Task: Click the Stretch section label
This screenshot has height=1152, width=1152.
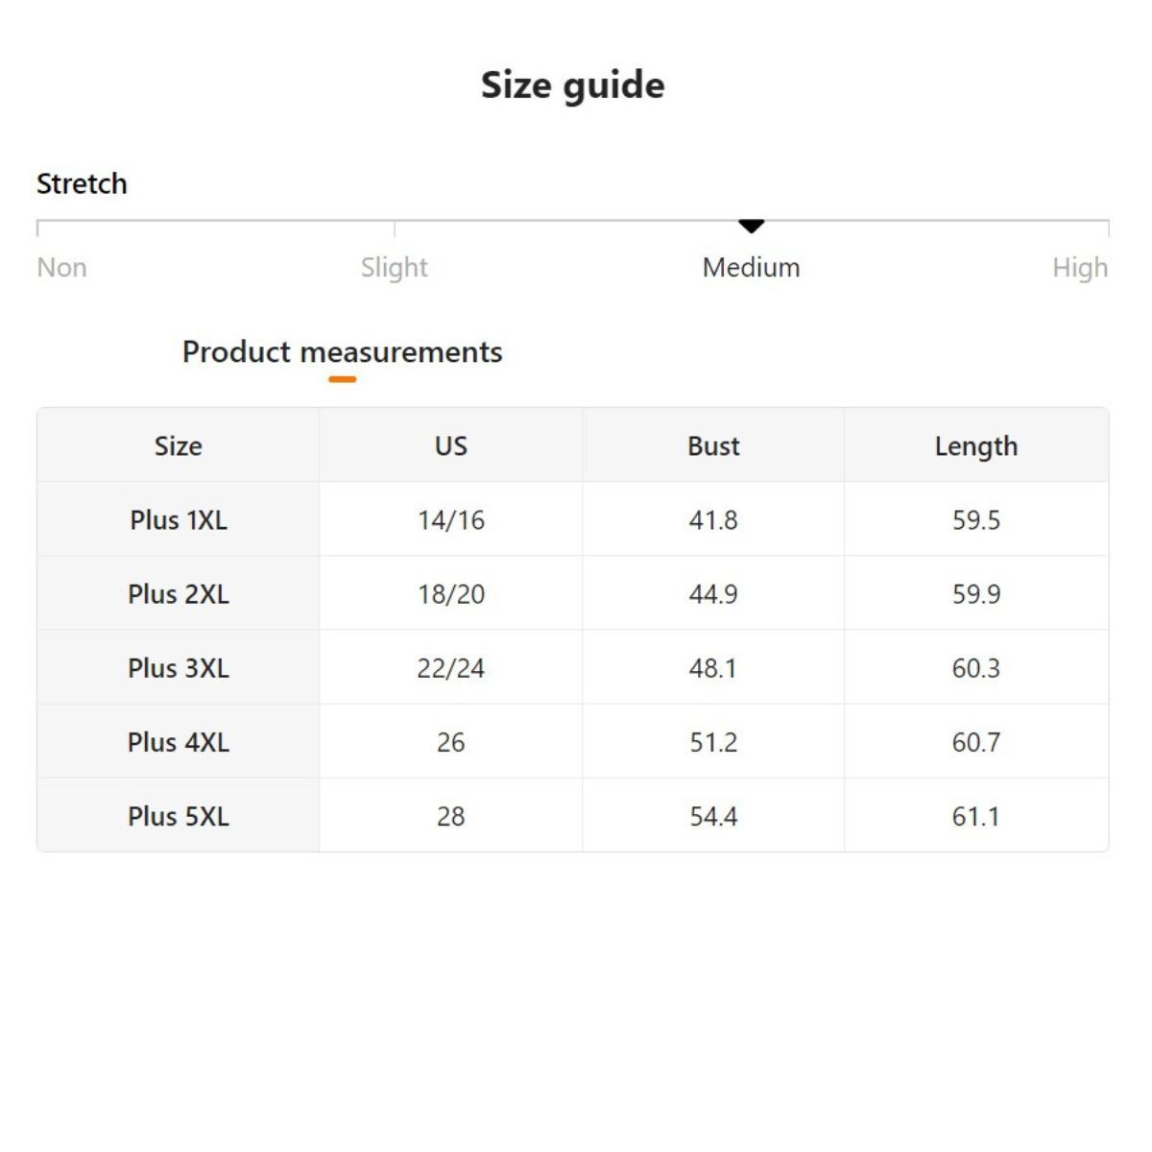Action: pyautogui.click(x=82, y=183)
